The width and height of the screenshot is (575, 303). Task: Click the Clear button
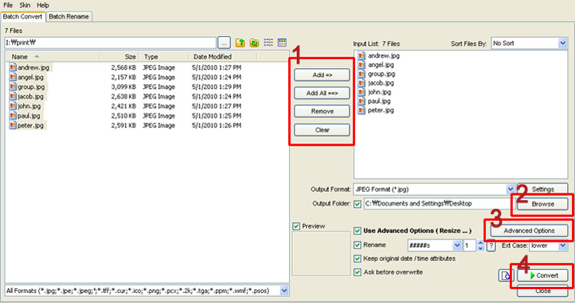pyautogui.click(x=322, y=130)
